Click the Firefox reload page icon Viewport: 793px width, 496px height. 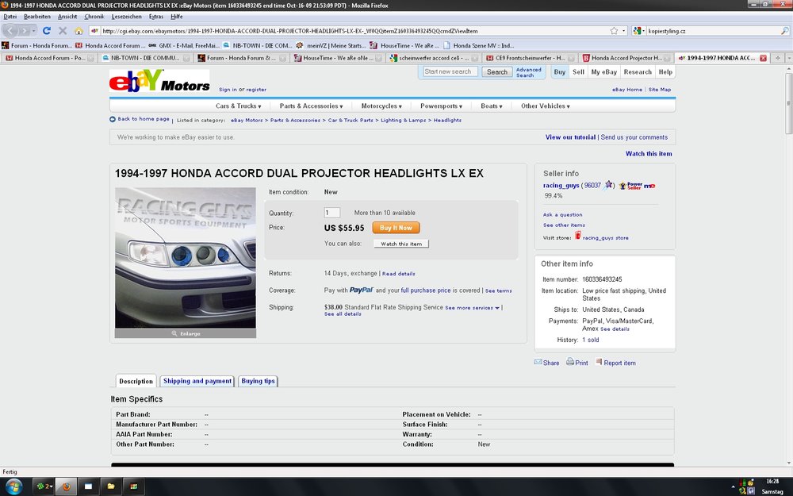pyautogui.click(x=47, y=31)
